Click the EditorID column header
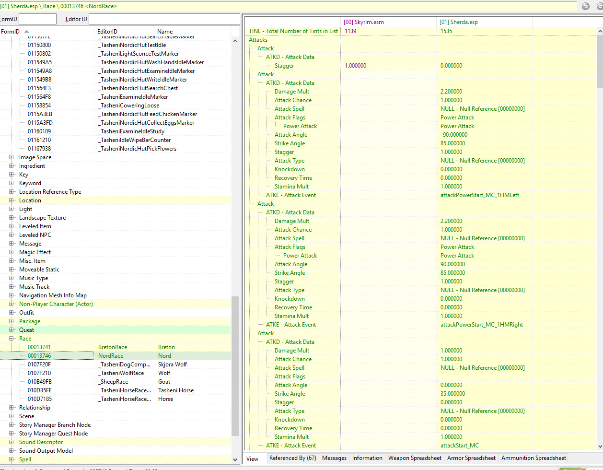This screenshot has width=603, height=470. (125, 32)
